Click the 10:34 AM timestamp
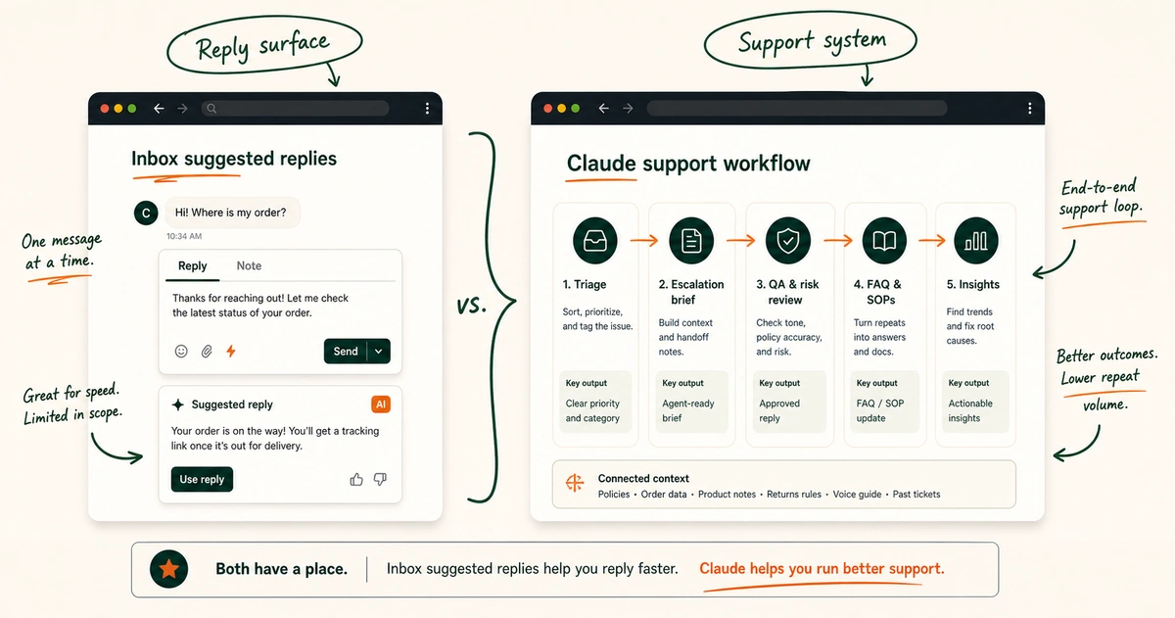Viewport: 1175px width, 618px height. (184, 236)
